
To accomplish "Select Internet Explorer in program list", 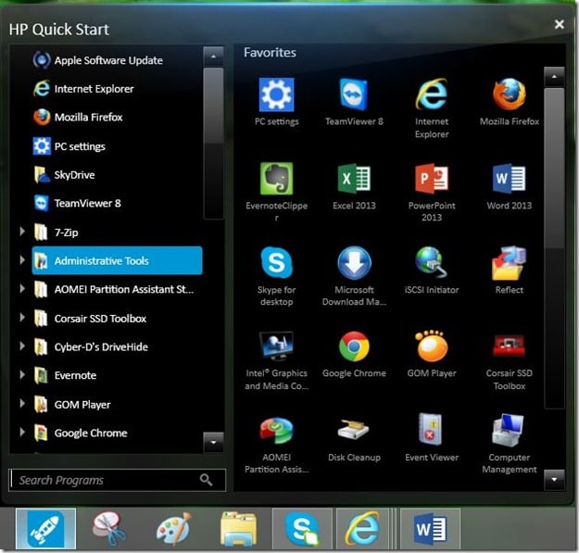I will tap(117, 89).
